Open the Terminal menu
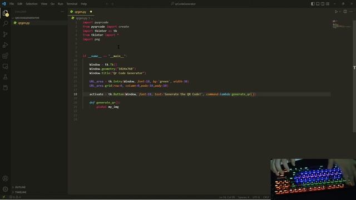Viewport: 356px width, 200px height. [72, 4]
